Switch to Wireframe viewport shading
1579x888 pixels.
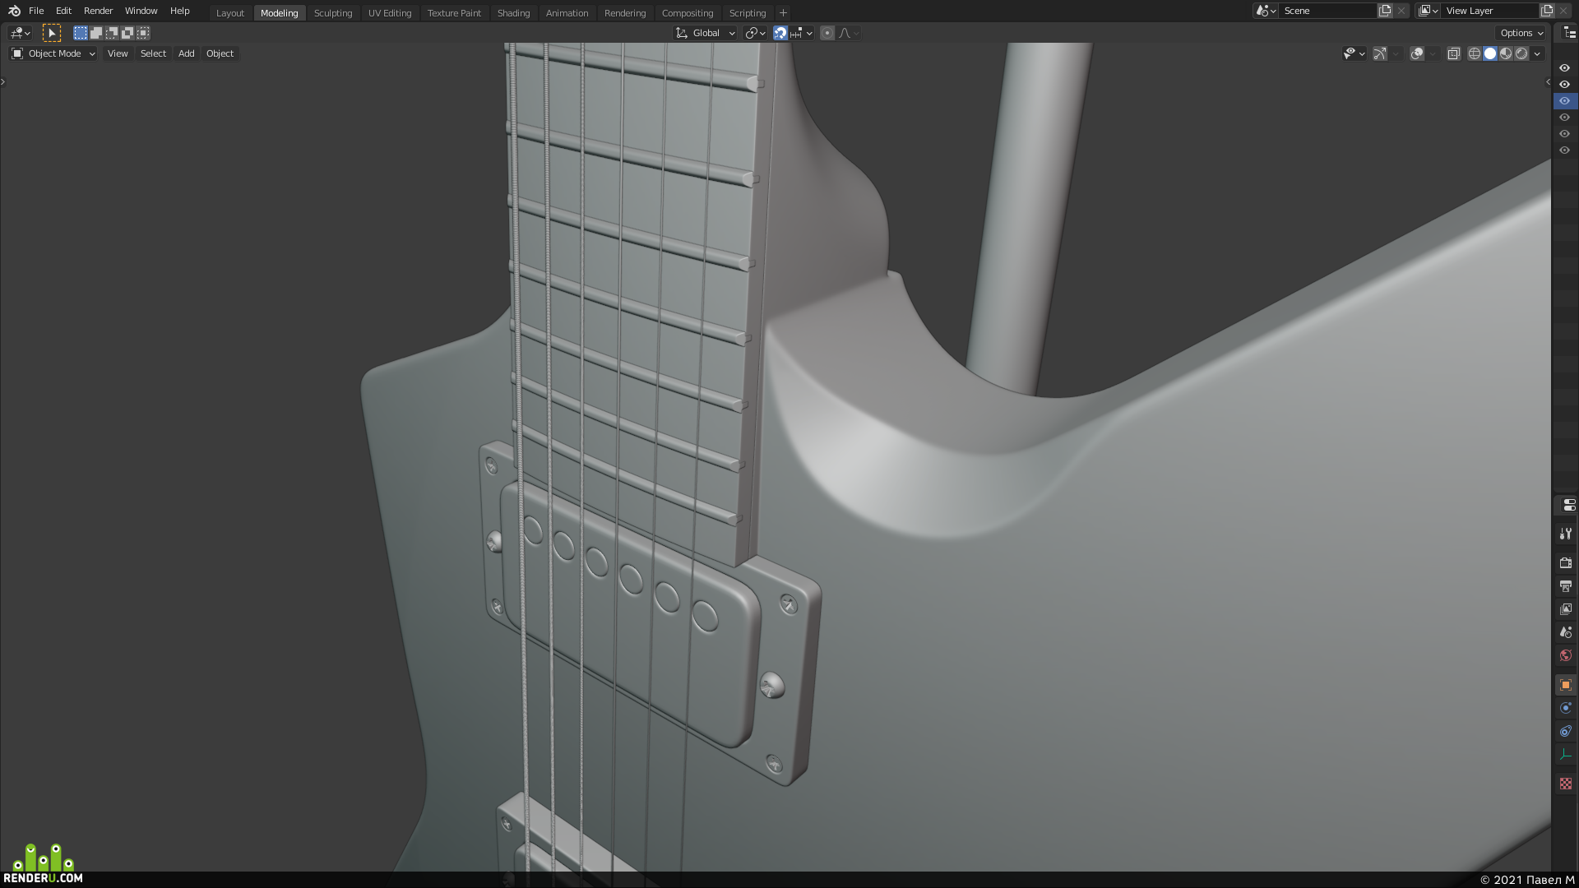(x=1475, y=53)
